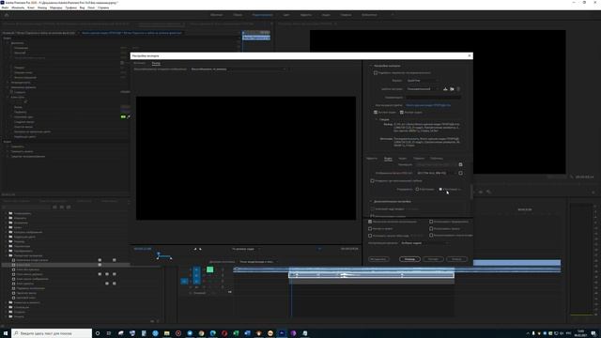
Task: Close the Export Settings dialog
Action: (470, 56)
